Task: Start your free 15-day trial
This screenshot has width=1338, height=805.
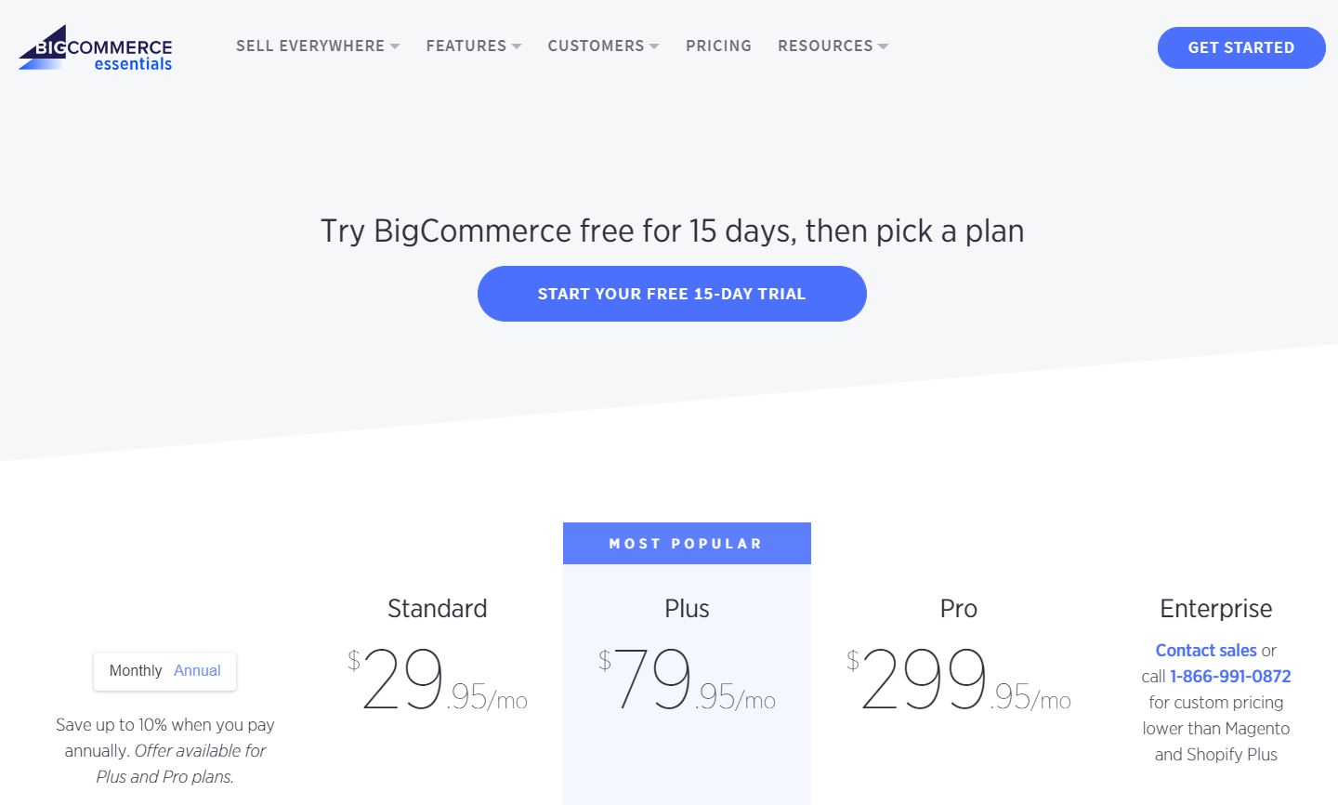Action: (672, 293)
